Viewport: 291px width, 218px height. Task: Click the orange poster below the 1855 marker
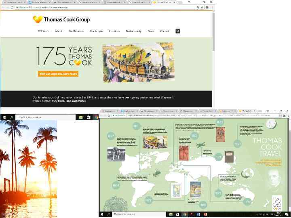tap(221, 134)
